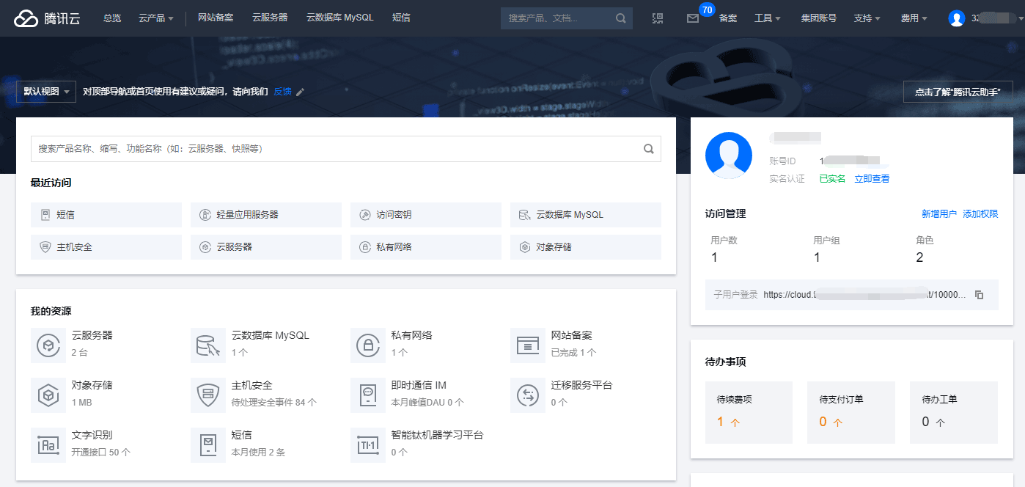The image size is (1025, 487).
Task: Expand the 工具 dropdown in top bar
Action: (x=768, y=18)
